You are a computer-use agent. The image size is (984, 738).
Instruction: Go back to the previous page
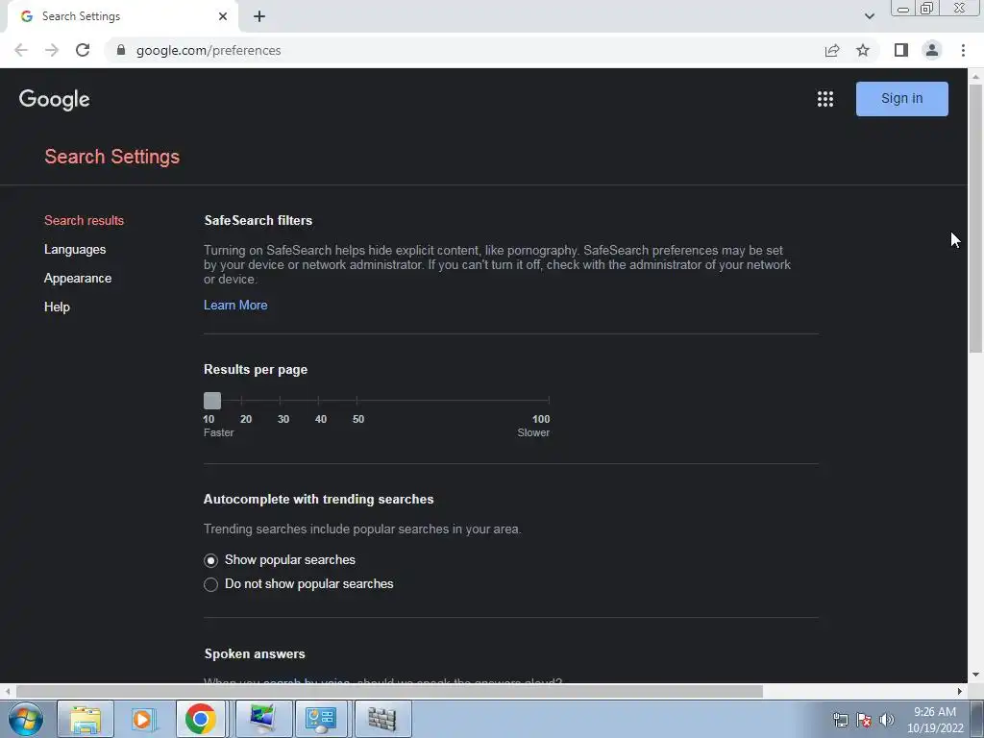(x=21, y=50)
